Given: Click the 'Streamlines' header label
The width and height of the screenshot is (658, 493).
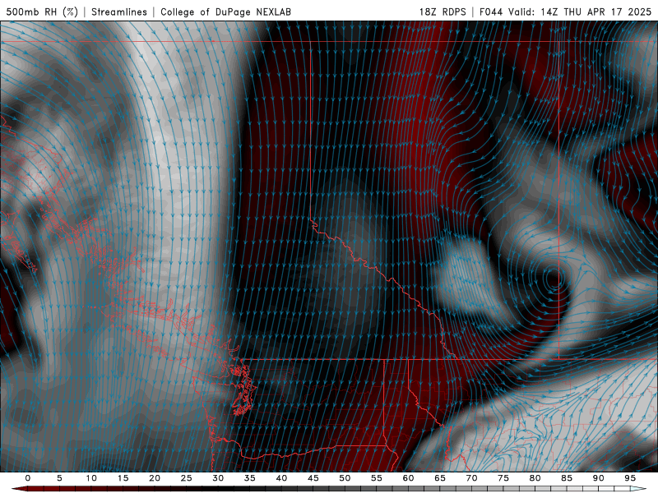Looking at the screenshot, I should 119,12.
